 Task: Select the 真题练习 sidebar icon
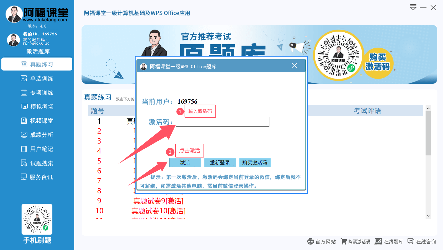tap(37, 64)
